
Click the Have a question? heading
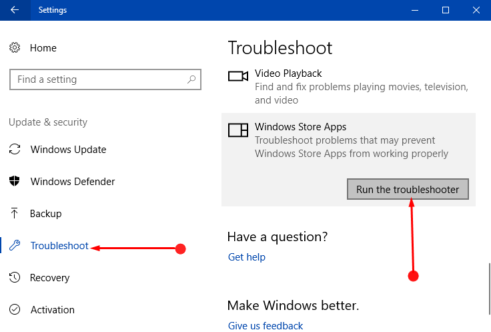pos(278,236)
